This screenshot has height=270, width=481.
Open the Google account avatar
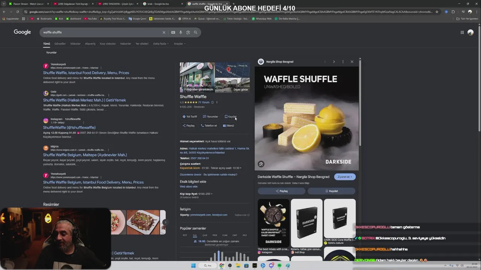pos(470,32)
